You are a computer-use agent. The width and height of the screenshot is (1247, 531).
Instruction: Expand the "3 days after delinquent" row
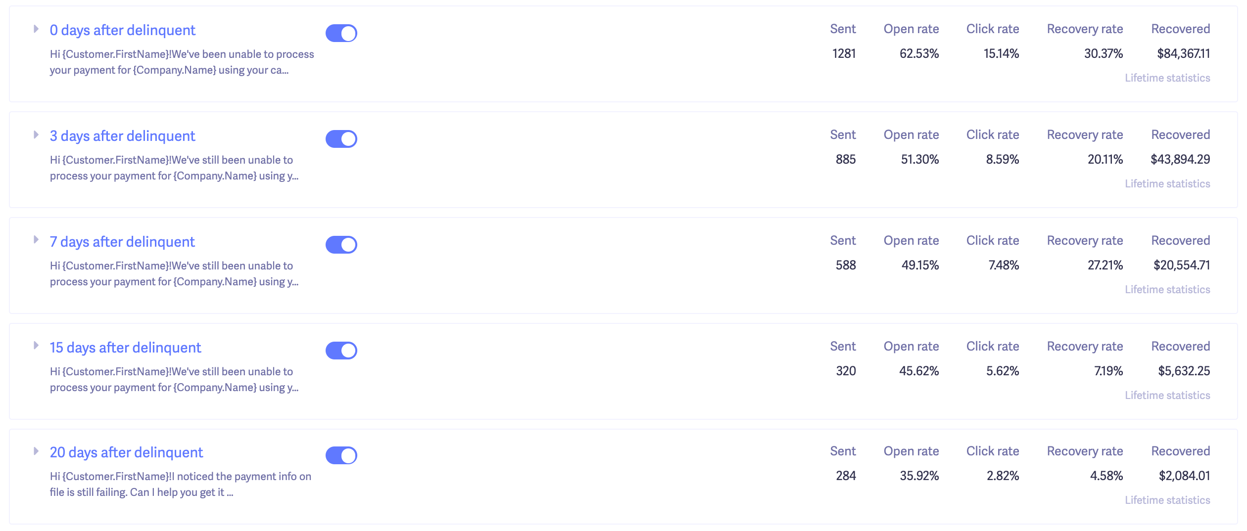coord(35,134)
